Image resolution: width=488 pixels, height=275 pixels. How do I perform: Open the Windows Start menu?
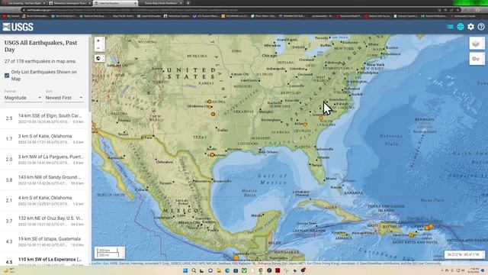pyautogui.click(x=185, y=270)
